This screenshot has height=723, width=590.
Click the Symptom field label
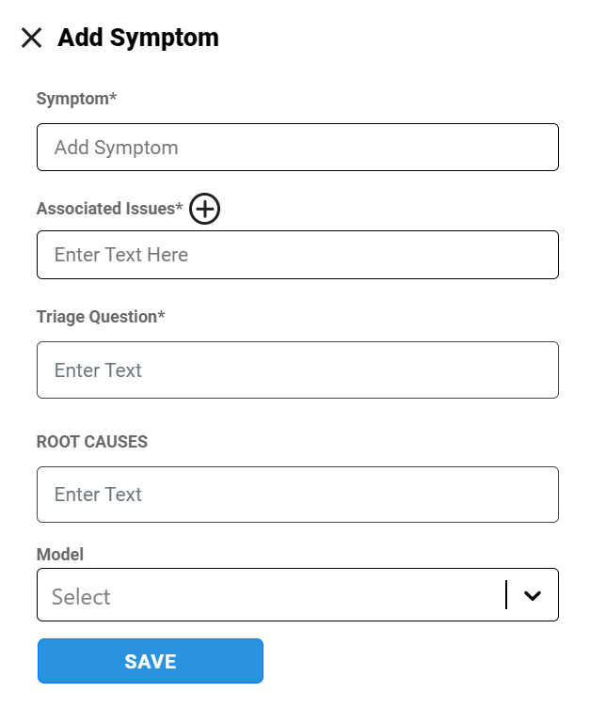click(x=75, y=99)
